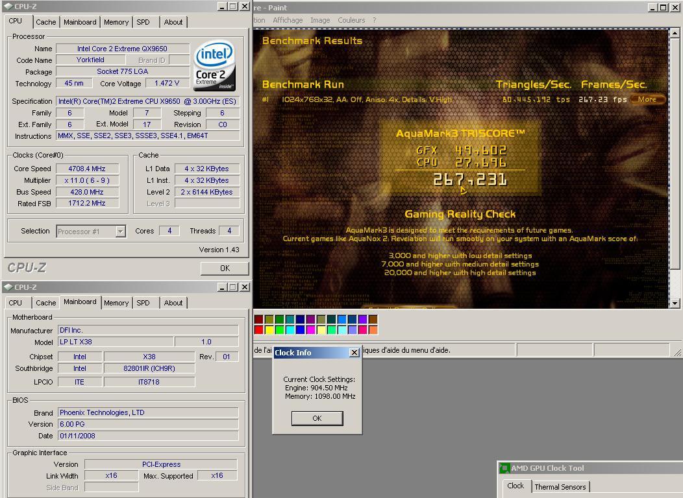Confirm Clock Info dialog with OK

(x=317, y=418)
